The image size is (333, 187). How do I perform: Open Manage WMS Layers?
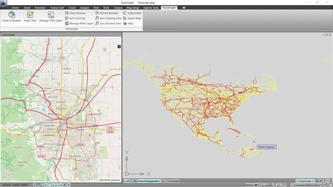point(79,23)
